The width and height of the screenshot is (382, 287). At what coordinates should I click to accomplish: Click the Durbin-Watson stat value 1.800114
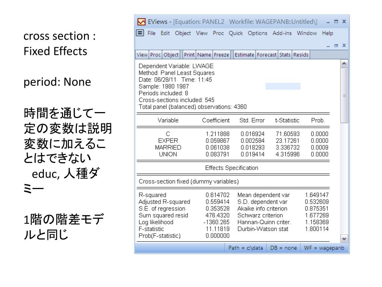[x=317, y=229]
